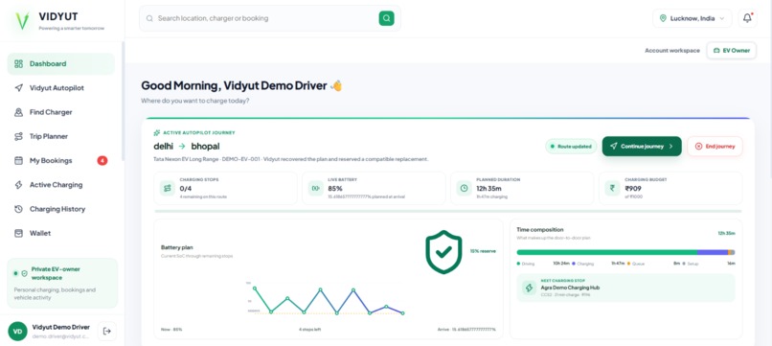Click the 0/4 charging stops value

click(x=186, y=189)
